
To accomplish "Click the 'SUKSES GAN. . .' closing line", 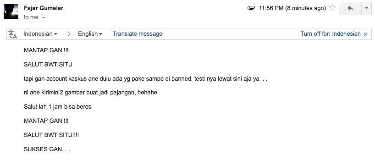I will click(47, 150).
